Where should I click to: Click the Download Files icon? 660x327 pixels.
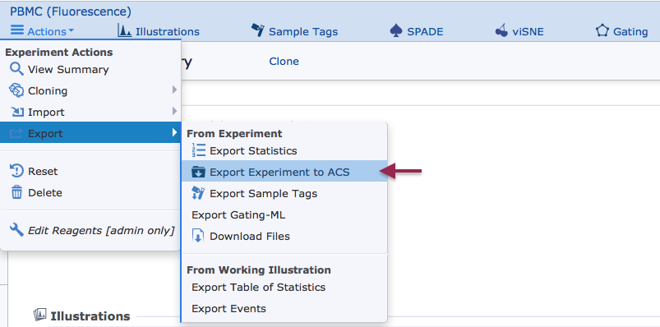pyautogui.click(x=198, y=236)
